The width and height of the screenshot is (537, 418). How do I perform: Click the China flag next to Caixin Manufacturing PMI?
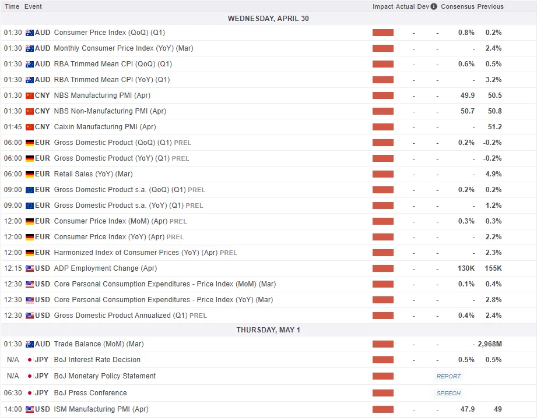(x=30, y=127)
